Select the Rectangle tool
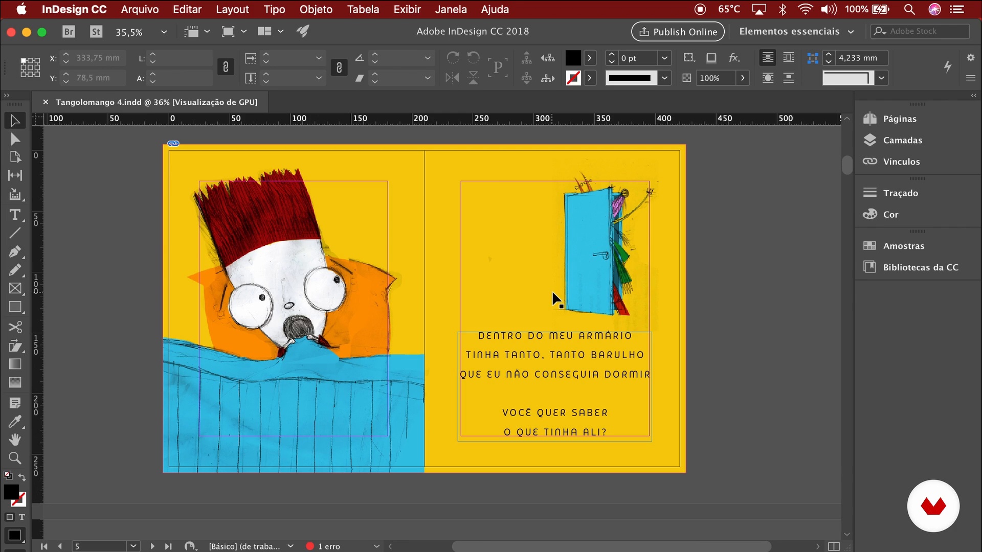982x552 pixels. (x=15, y=307)
